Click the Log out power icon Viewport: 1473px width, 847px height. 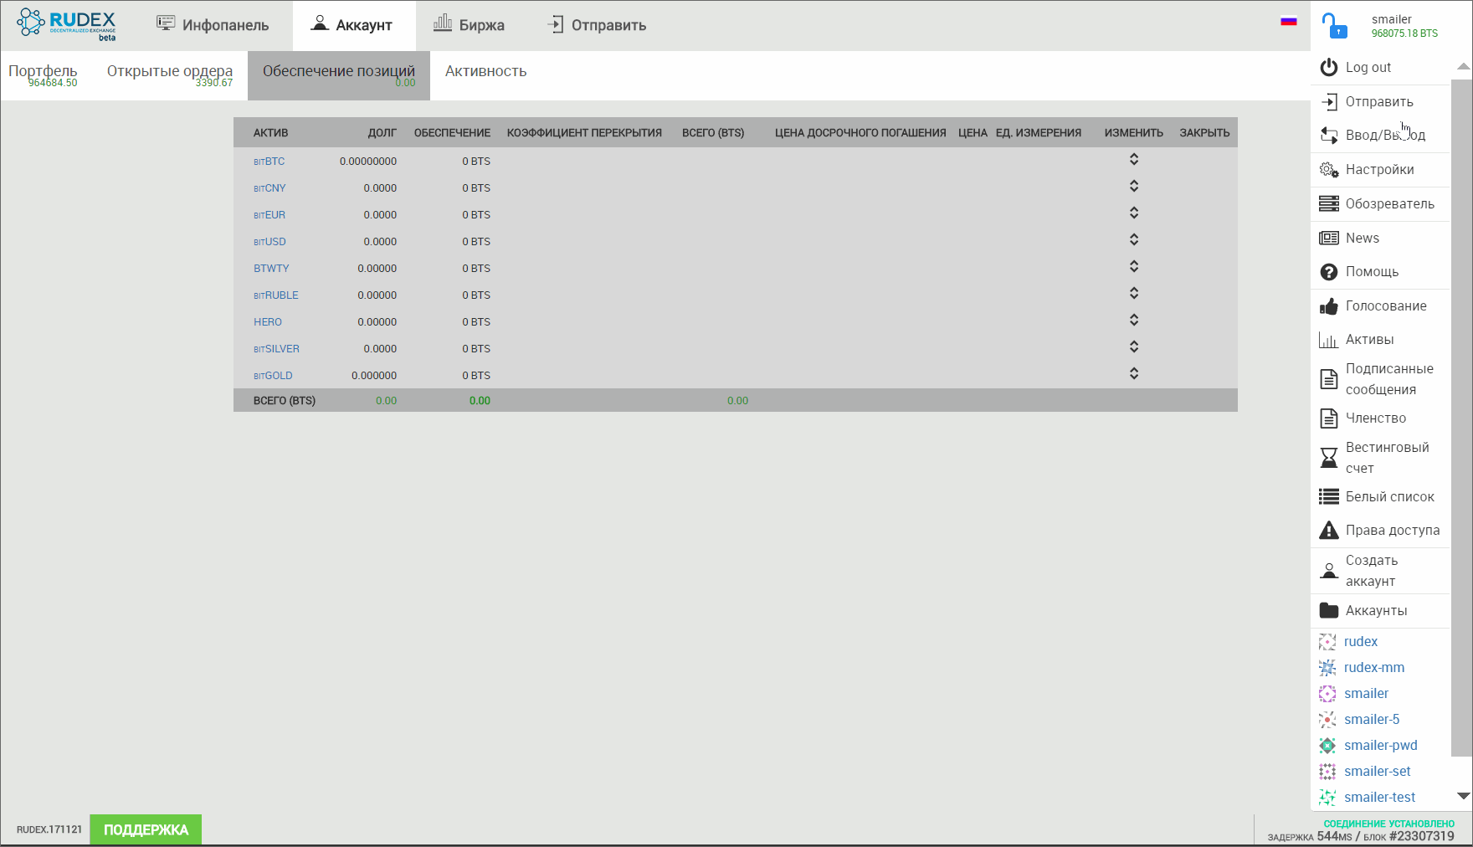1329,67
